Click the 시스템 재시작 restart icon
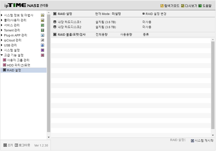The image size is (216, 151). [x=192, y=141]
